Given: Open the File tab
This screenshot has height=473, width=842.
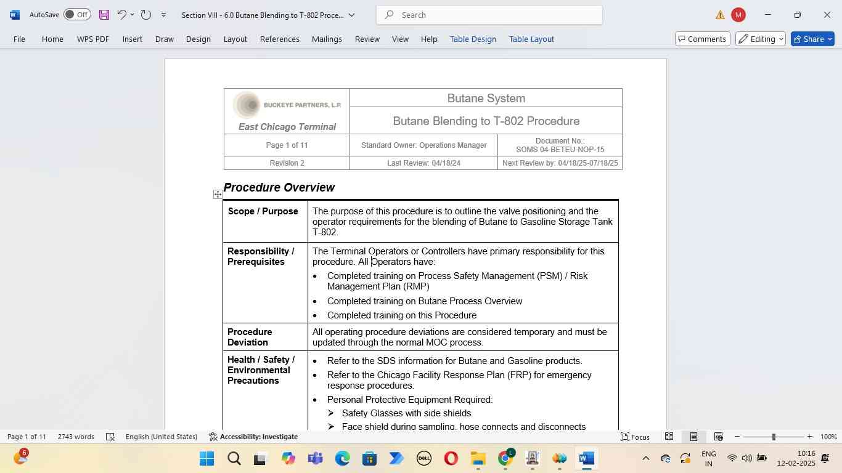Looking at the screenshot, I should (x=19, y=39).
